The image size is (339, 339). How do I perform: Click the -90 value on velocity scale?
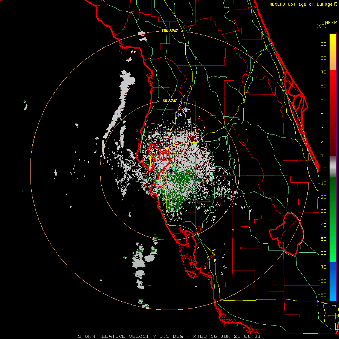[322, 295]
